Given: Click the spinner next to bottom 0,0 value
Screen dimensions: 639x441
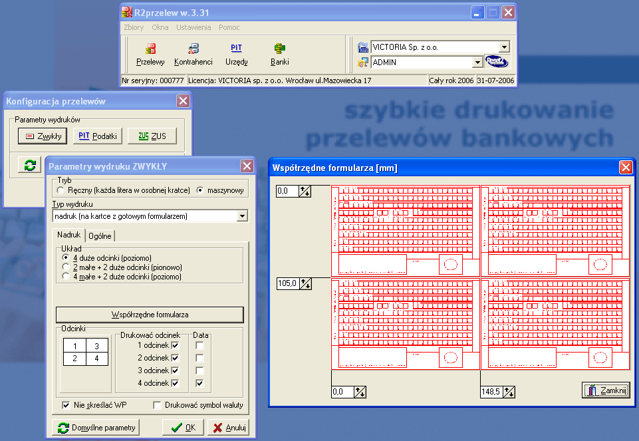Looking at the screenshot, I should click(x=360, y=392).
